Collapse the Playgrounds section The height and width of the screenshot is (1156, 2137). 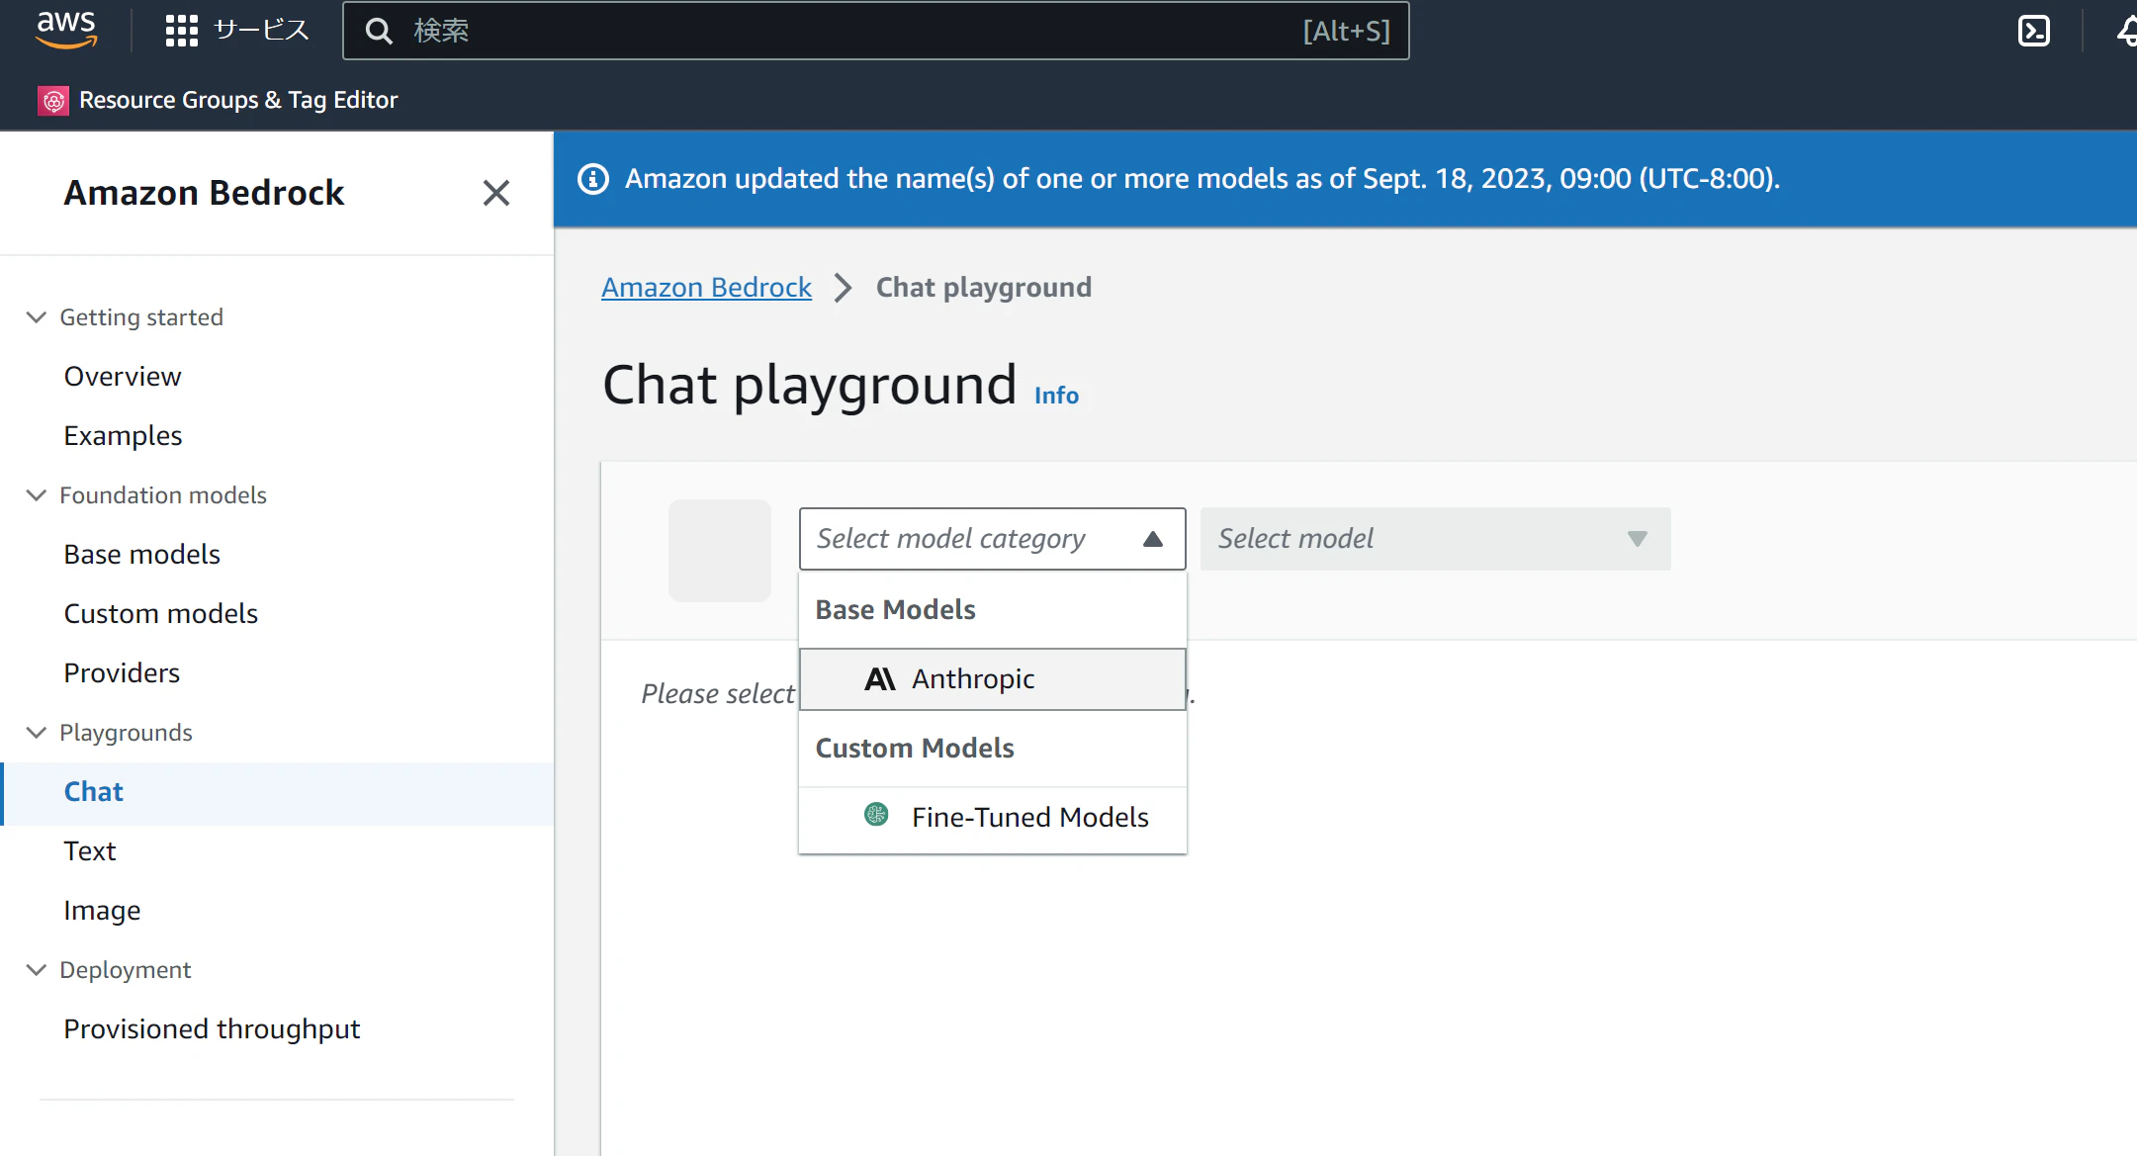click(37, 733)
